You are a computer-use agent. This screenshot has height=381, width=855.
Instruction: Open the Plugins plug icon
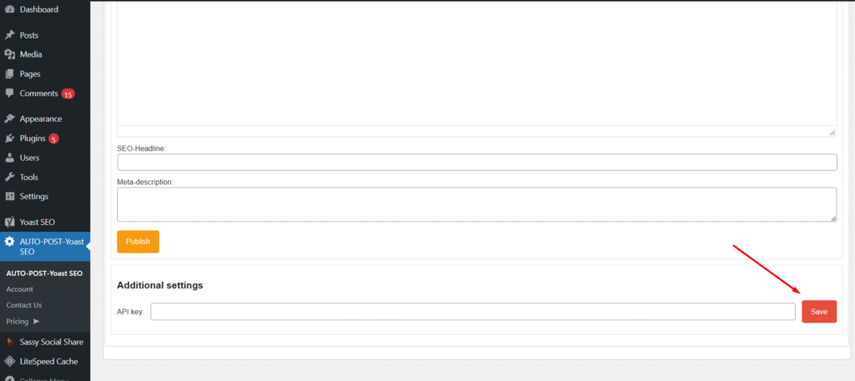point(9,138)
